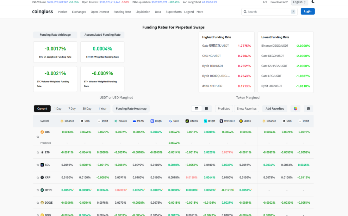348x216 pixels.
Task: Click the Download APP link
Action: click(279, 2)
